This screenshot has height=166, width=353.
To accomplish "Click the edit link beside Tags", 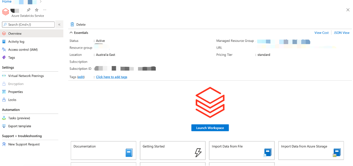I will click(x=81, y=77).
